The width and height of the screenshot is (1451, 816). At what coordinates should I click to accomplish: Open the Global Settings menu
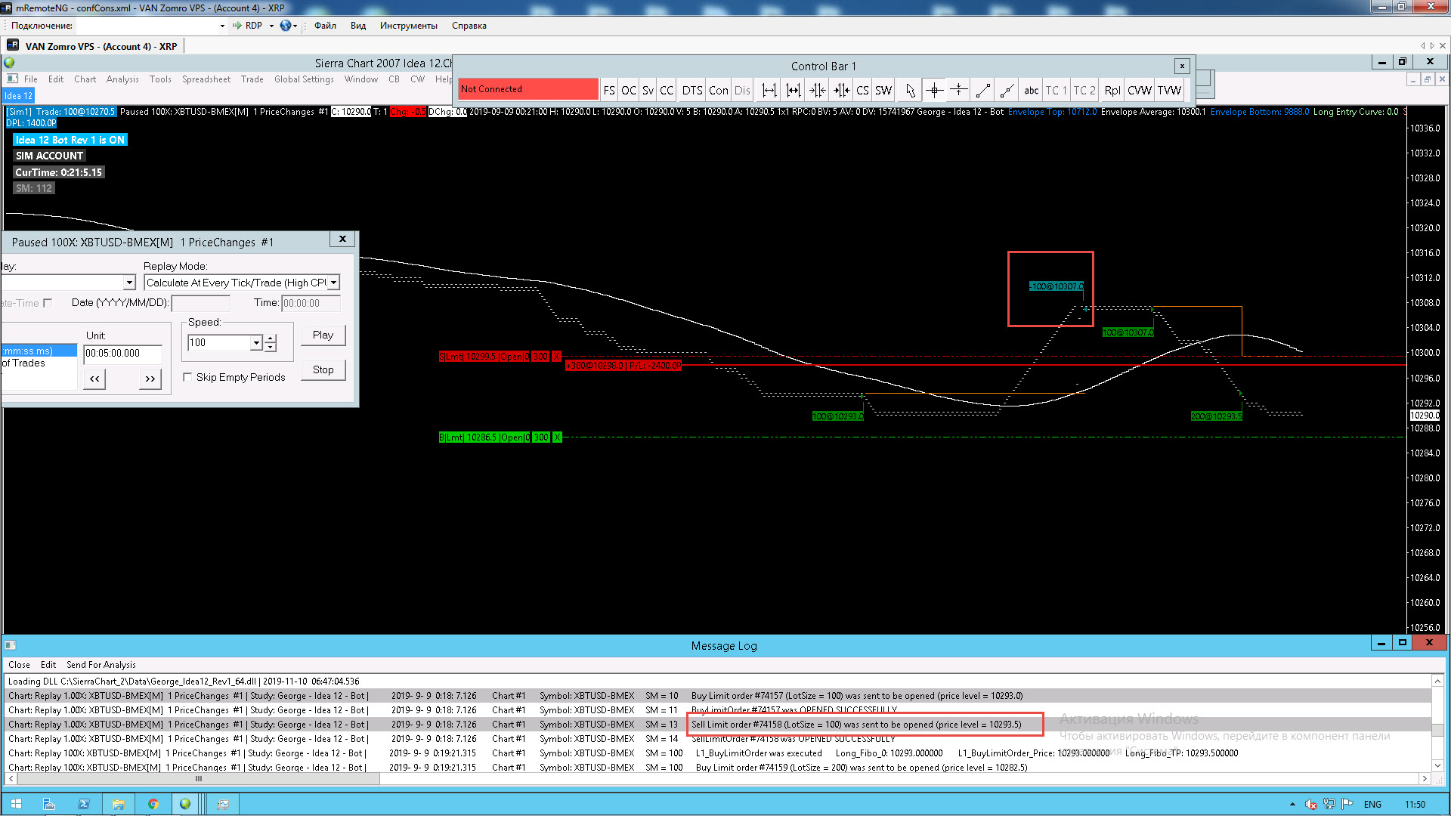pos(304,79)
